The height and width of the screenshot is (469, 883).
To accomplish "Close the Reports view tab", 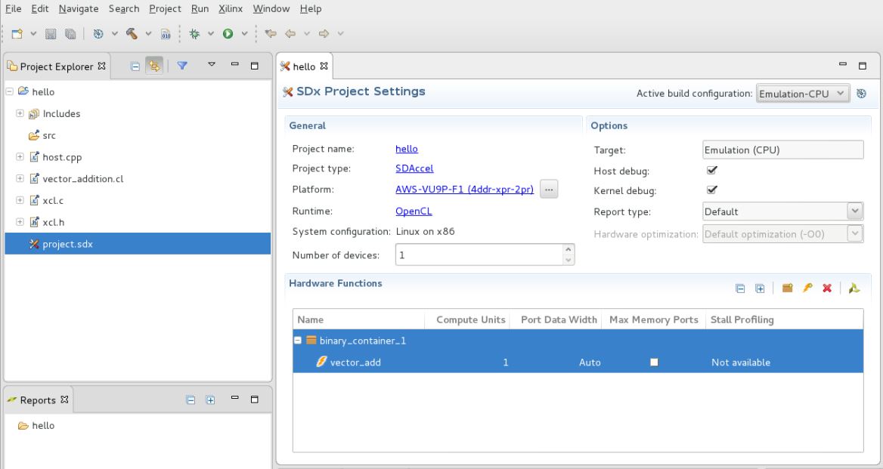I will tap(64, 400).
